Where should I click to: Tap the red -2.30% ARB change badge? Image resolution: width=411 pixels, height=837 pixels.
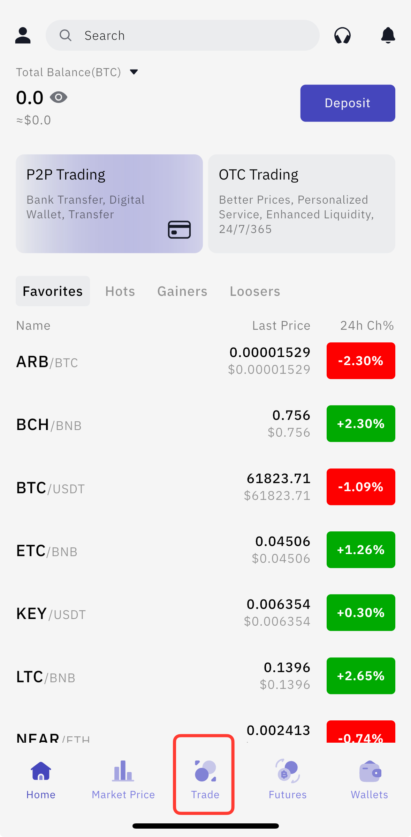click(361, 361)
